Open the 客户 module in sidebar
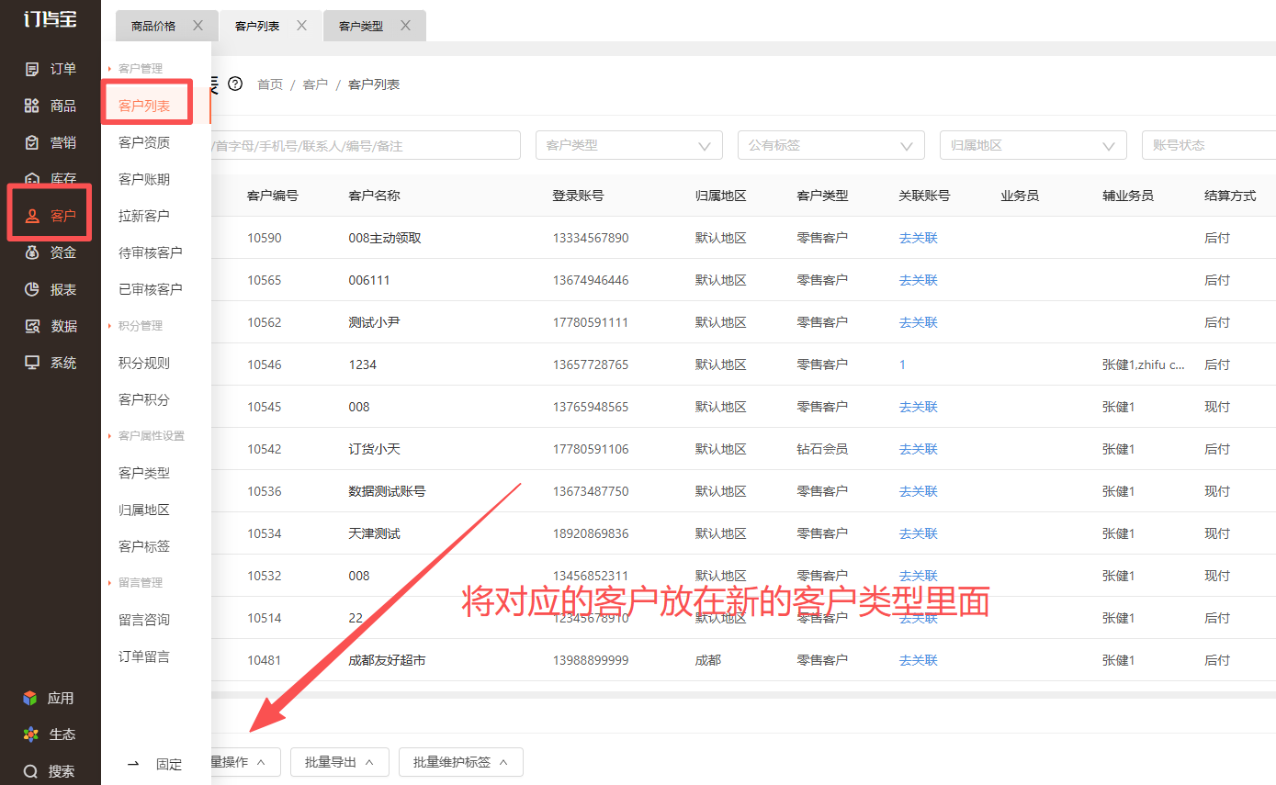1276x785 pixels. [x=51, y=216]
